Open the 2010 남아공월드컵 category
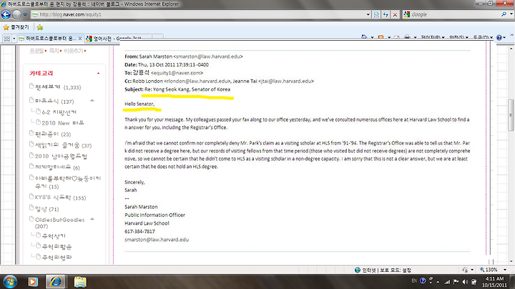This screenshot has height=289, width=515. pyautogui.click(x=61, y=156)
